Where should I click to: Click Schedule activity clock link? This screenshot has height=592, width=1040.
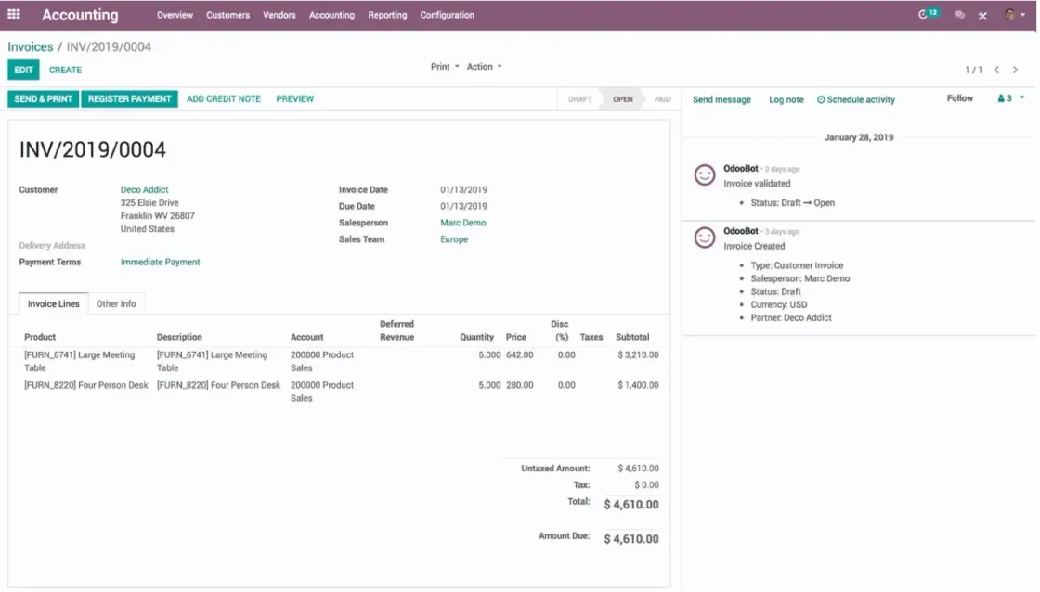(855, 99)
